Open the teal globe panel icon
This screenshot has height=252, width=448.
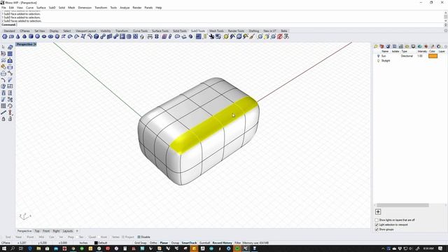pyautogui.click(x=419, y=46)
